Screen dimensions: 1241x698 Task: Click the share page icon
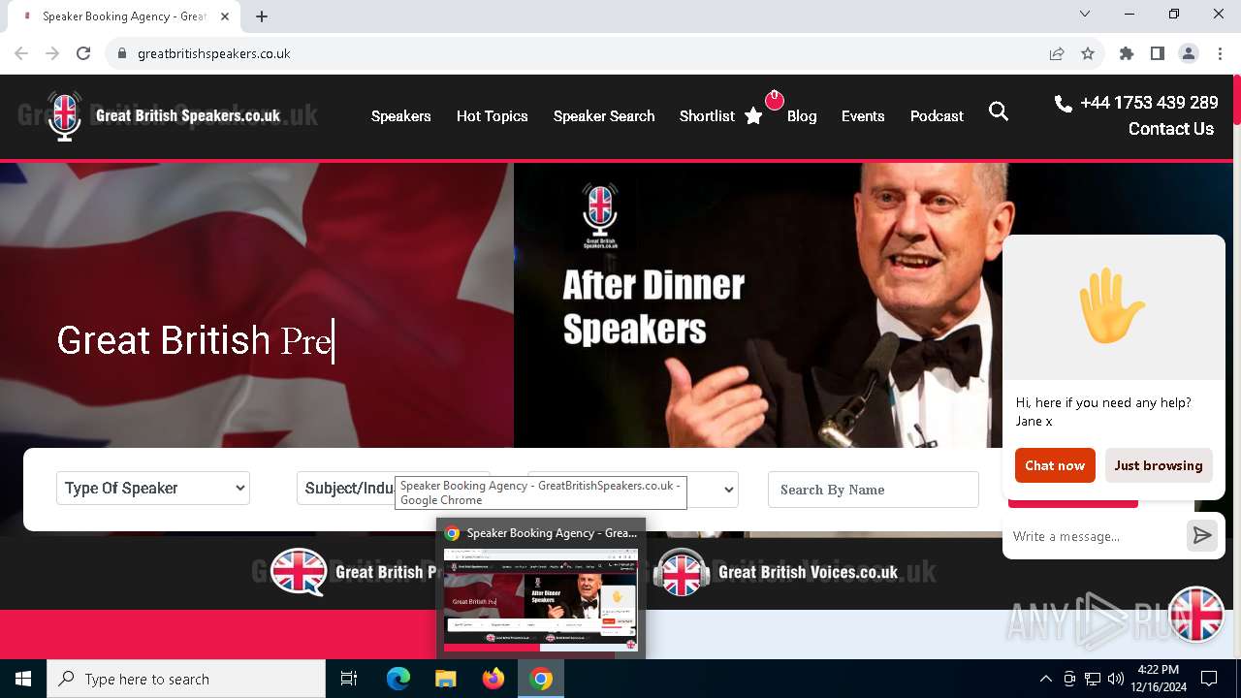pos(1057,53)
